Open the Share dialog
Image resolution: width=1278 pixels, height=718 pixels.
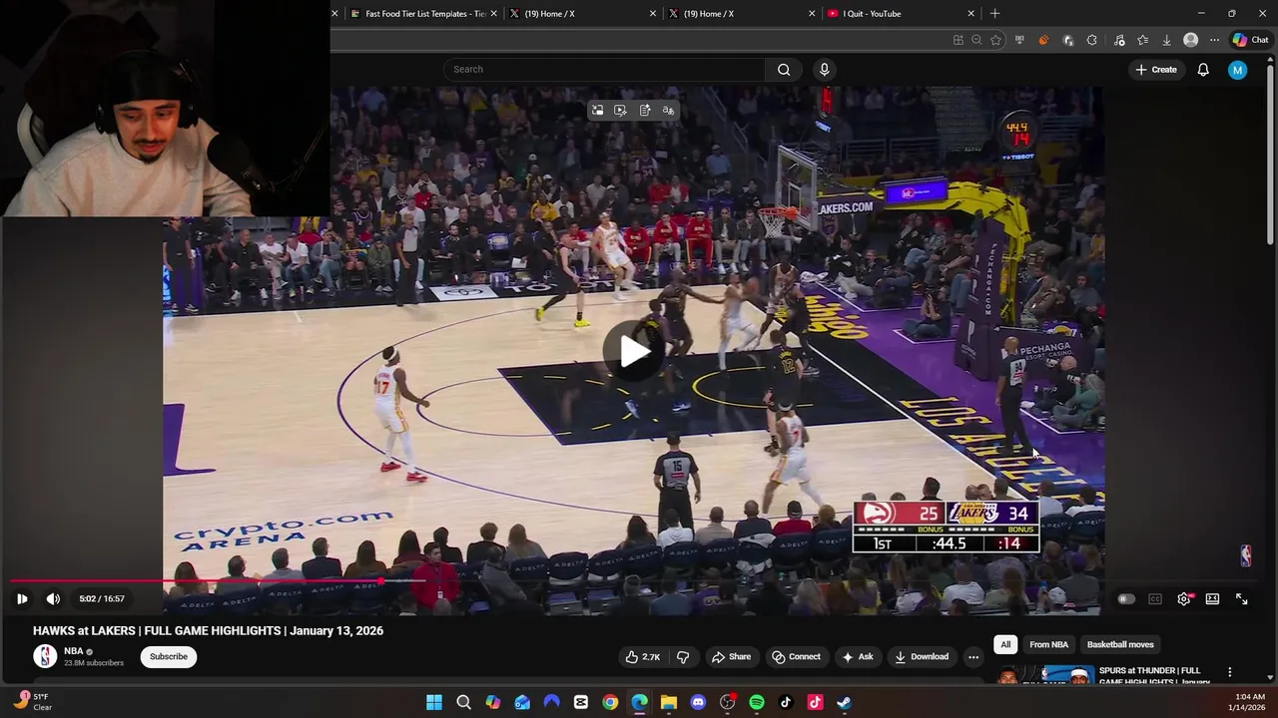[x=730, y=657]
